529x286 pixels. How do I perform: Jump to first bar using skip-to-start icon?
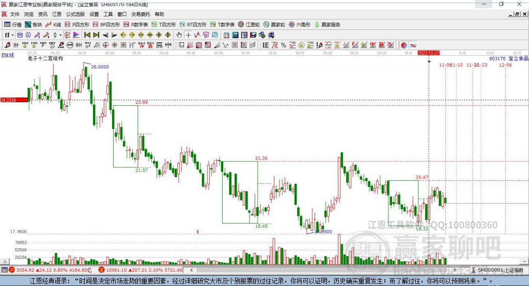click(87, 35)
